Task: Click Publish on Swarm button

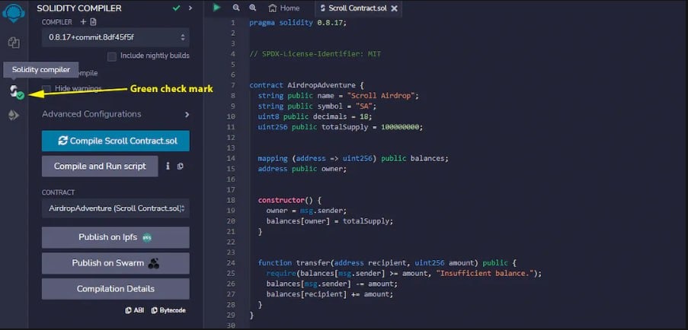Action: pos(116,263)
